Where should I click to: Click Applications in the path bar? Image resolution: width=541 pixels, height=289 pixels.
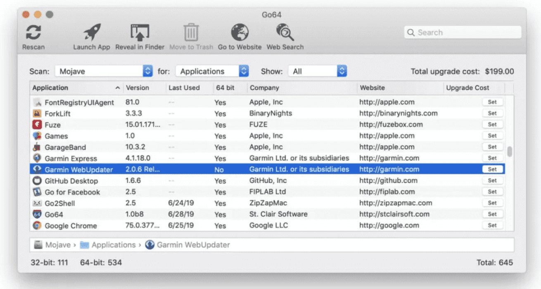click(x=114, y=245)
